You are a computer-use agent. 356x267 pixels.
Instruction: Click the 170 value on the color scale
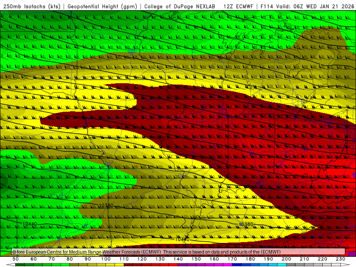pos(232,259)
